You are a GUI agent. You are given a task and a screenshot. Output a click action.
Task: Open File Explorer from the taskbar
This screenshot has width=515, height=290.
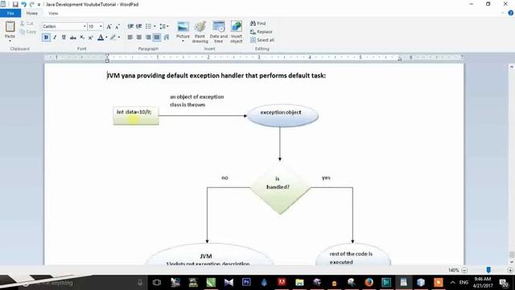click(x=299, y=282)
